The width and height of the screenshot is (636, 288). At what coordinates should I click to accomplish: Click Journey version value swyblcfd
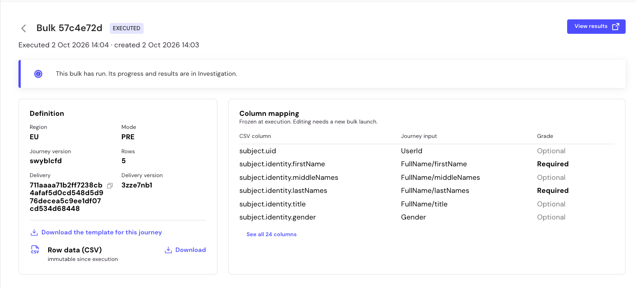click(x=46, y=161)
